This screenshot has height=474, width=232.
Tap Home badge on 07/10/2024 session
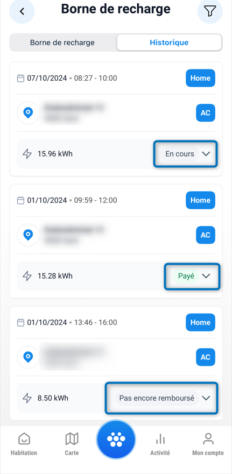(x=200, y=78)
